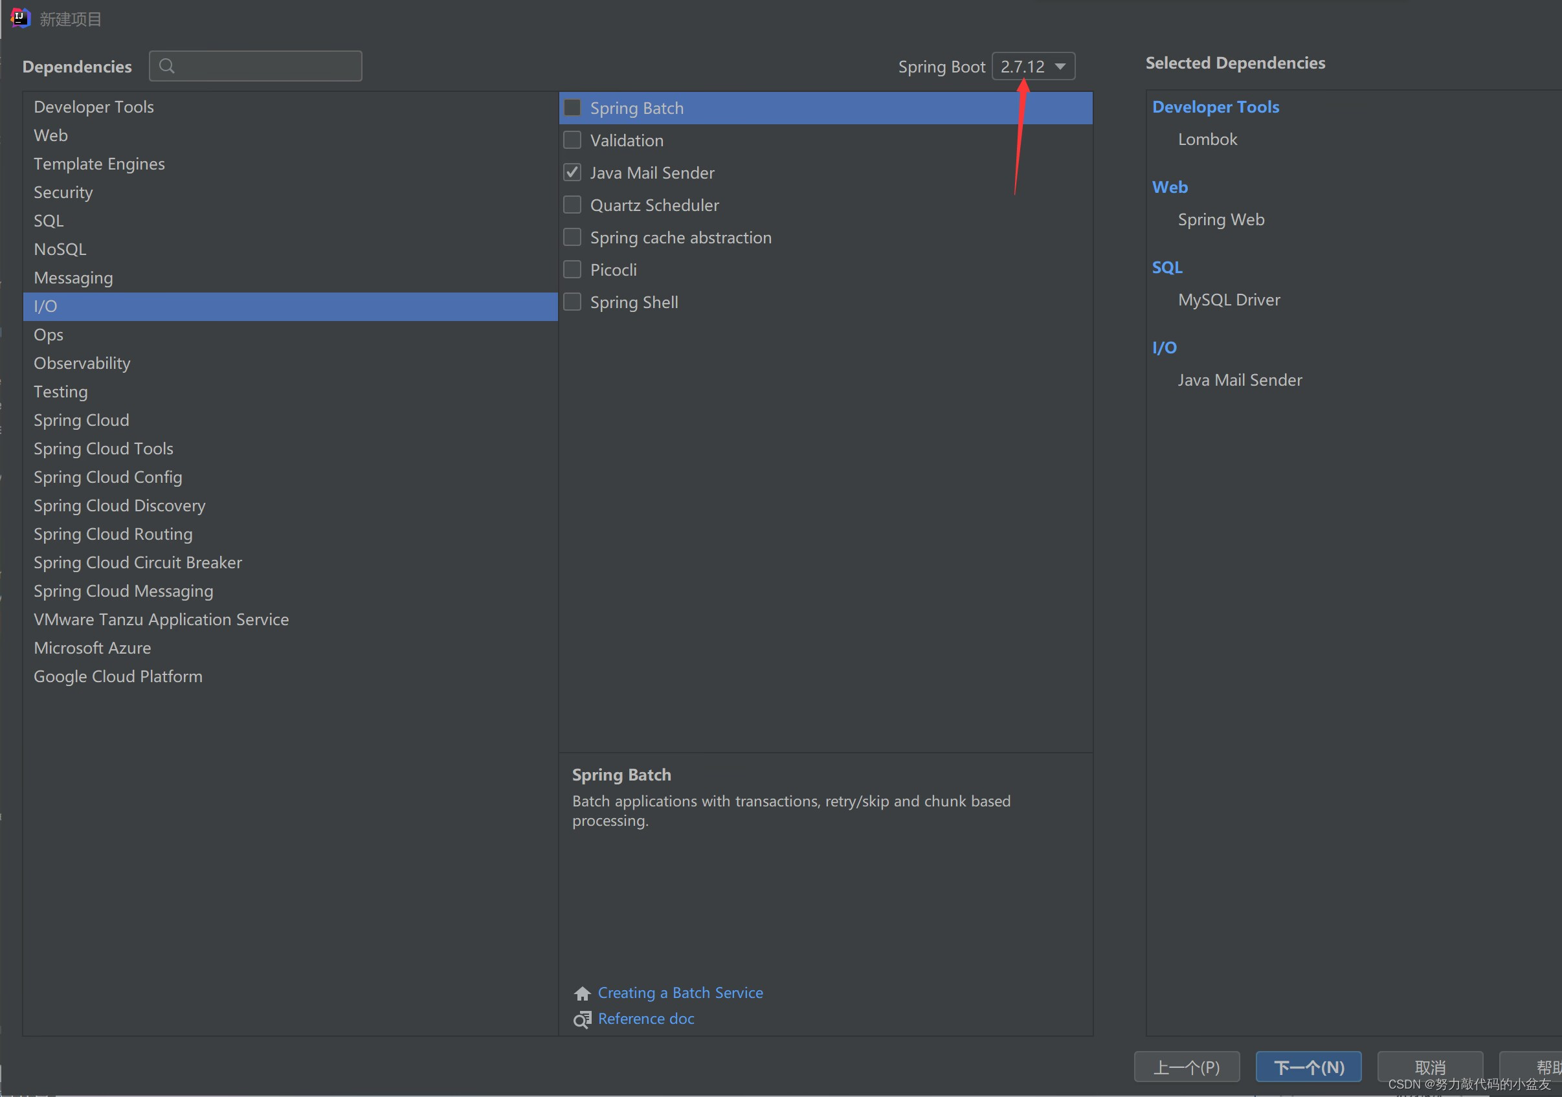
Task: Uncheck Java Mail Sender checkbox
Action: coord(572,173)
